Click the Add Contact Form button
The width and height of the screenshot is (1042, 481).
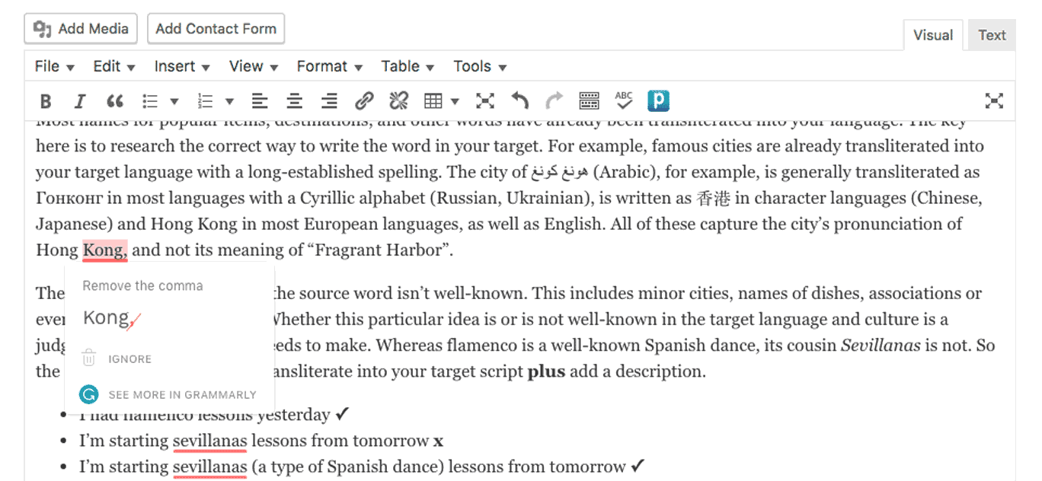(x=216, y=29)
